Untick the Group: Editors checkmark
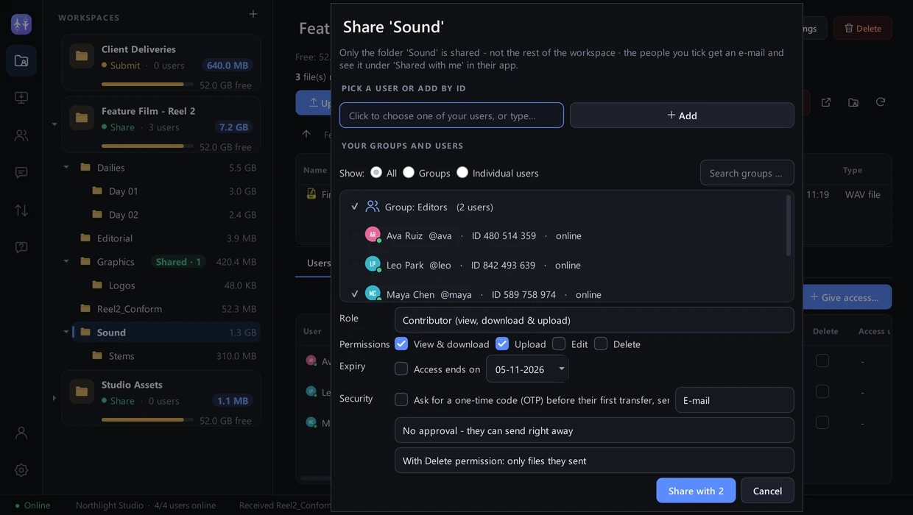Screen dimensions: 913x515 [355, 207]
